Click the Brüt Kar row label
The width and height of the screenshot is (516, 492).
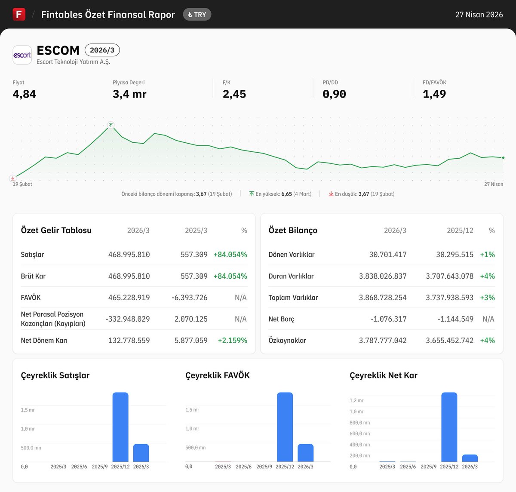(x=33, y=276)
